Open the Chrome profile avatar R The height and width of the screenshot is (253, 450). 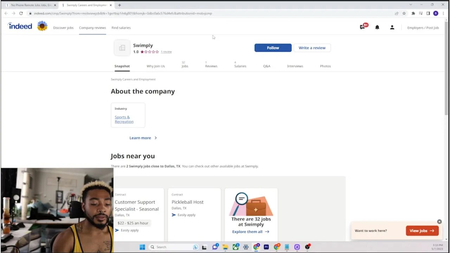pyautogui.click(x=436, y=13)
